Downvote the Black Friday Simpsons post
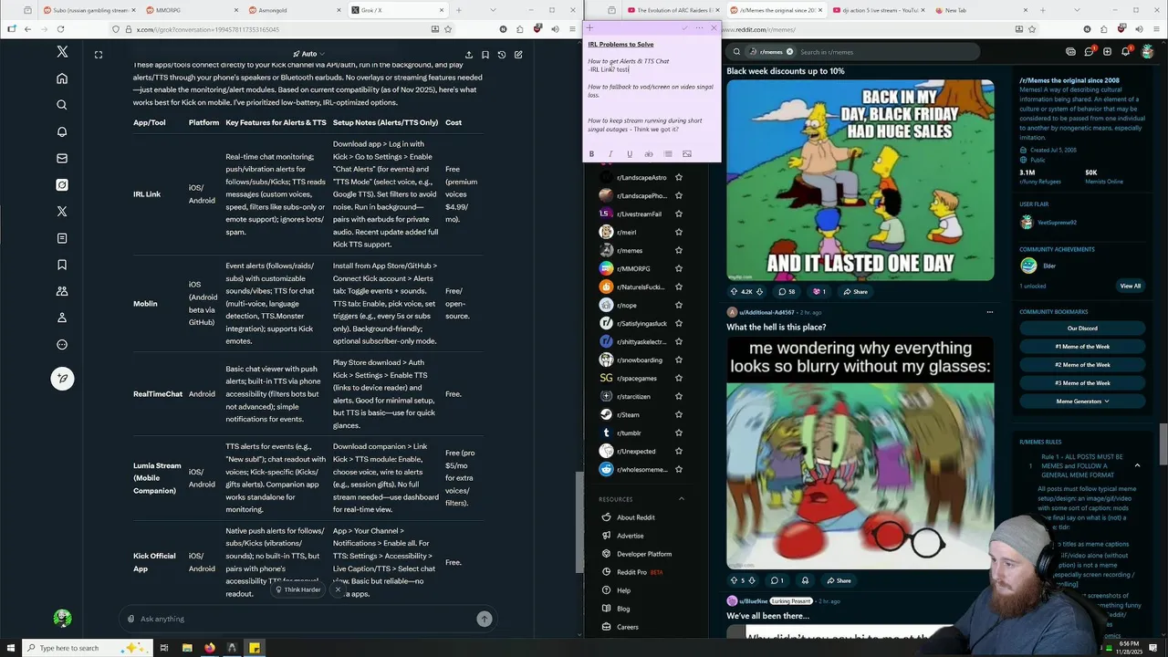This screenshot has width=1168, height=657. pos(759,292)
